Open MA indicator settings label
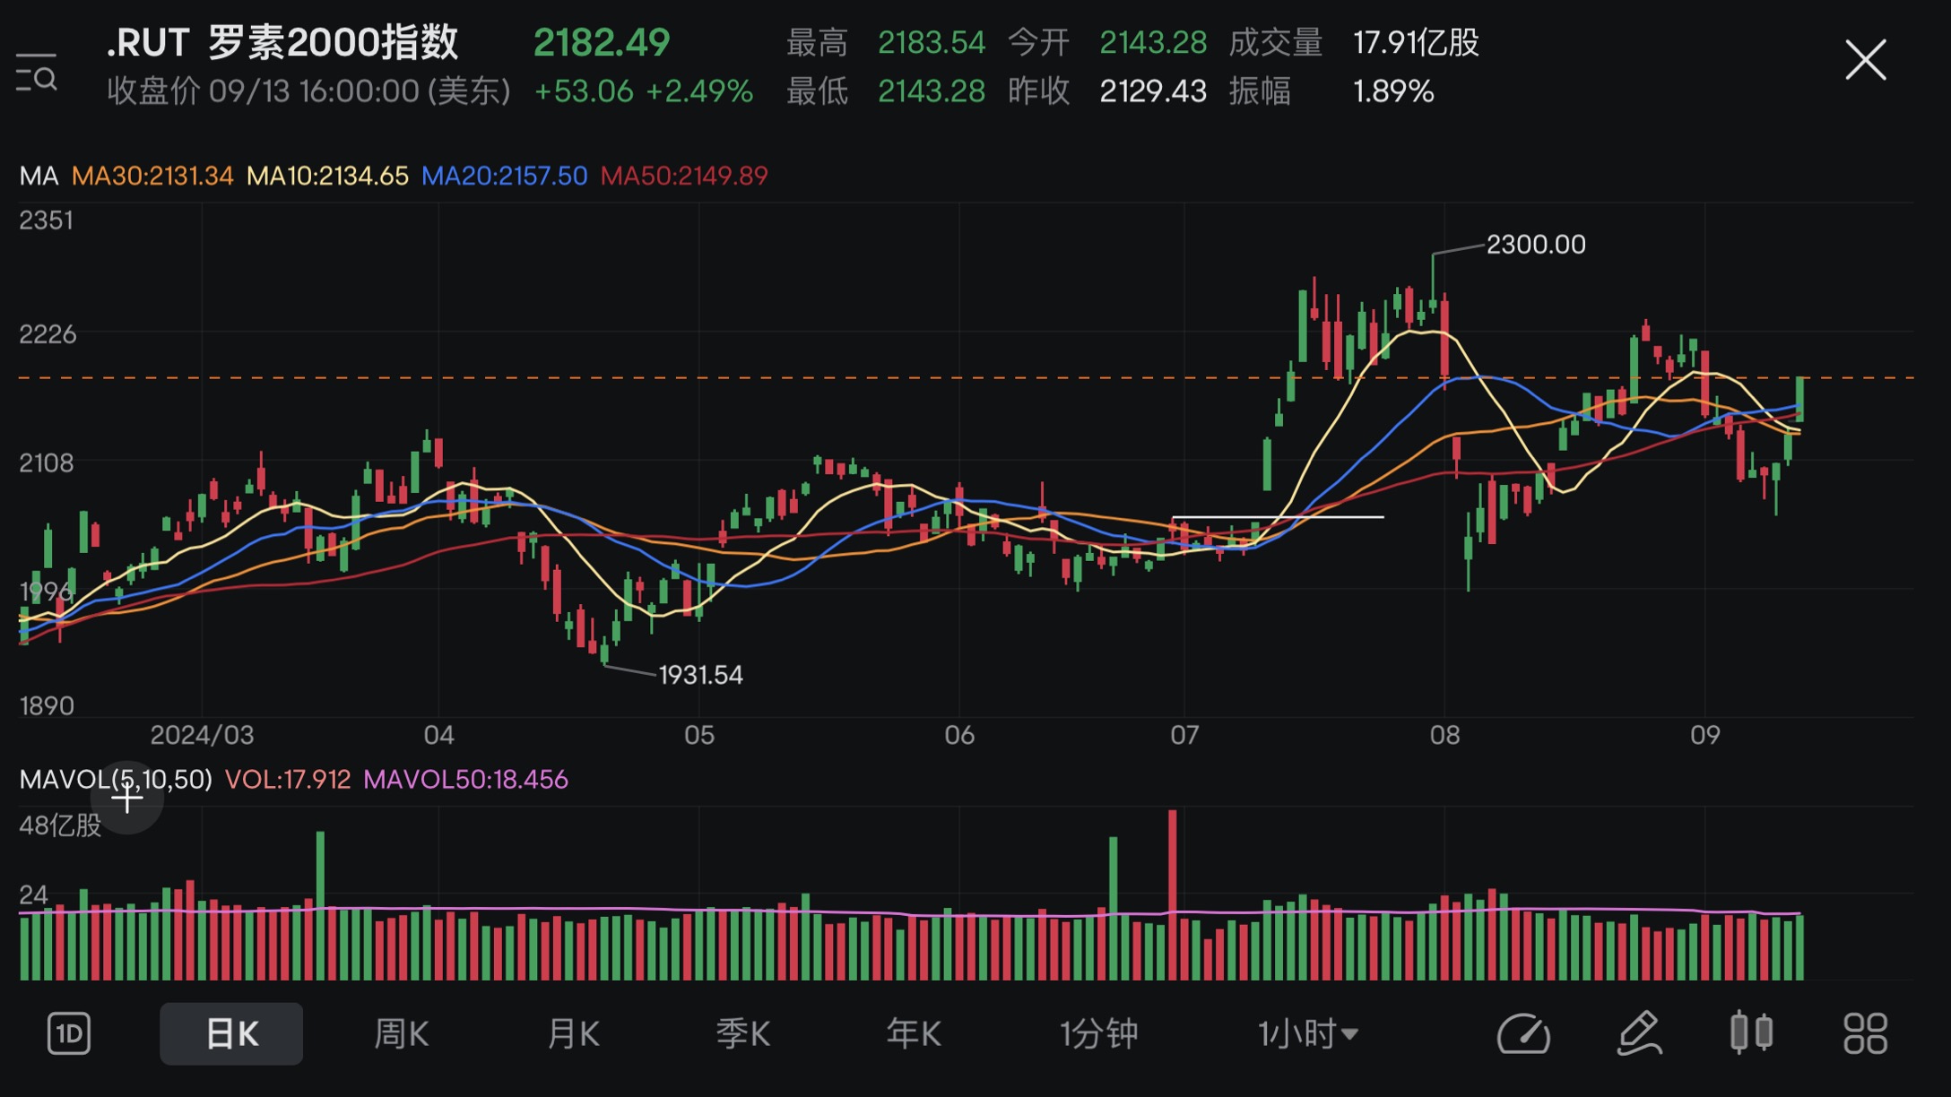 pyautogui.click(x=39, y=176)
